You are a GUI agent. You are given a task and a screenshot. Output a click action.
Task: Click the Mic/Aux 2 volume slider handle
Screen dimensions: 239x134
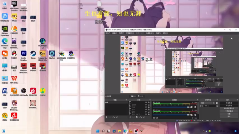click(189, 115)
